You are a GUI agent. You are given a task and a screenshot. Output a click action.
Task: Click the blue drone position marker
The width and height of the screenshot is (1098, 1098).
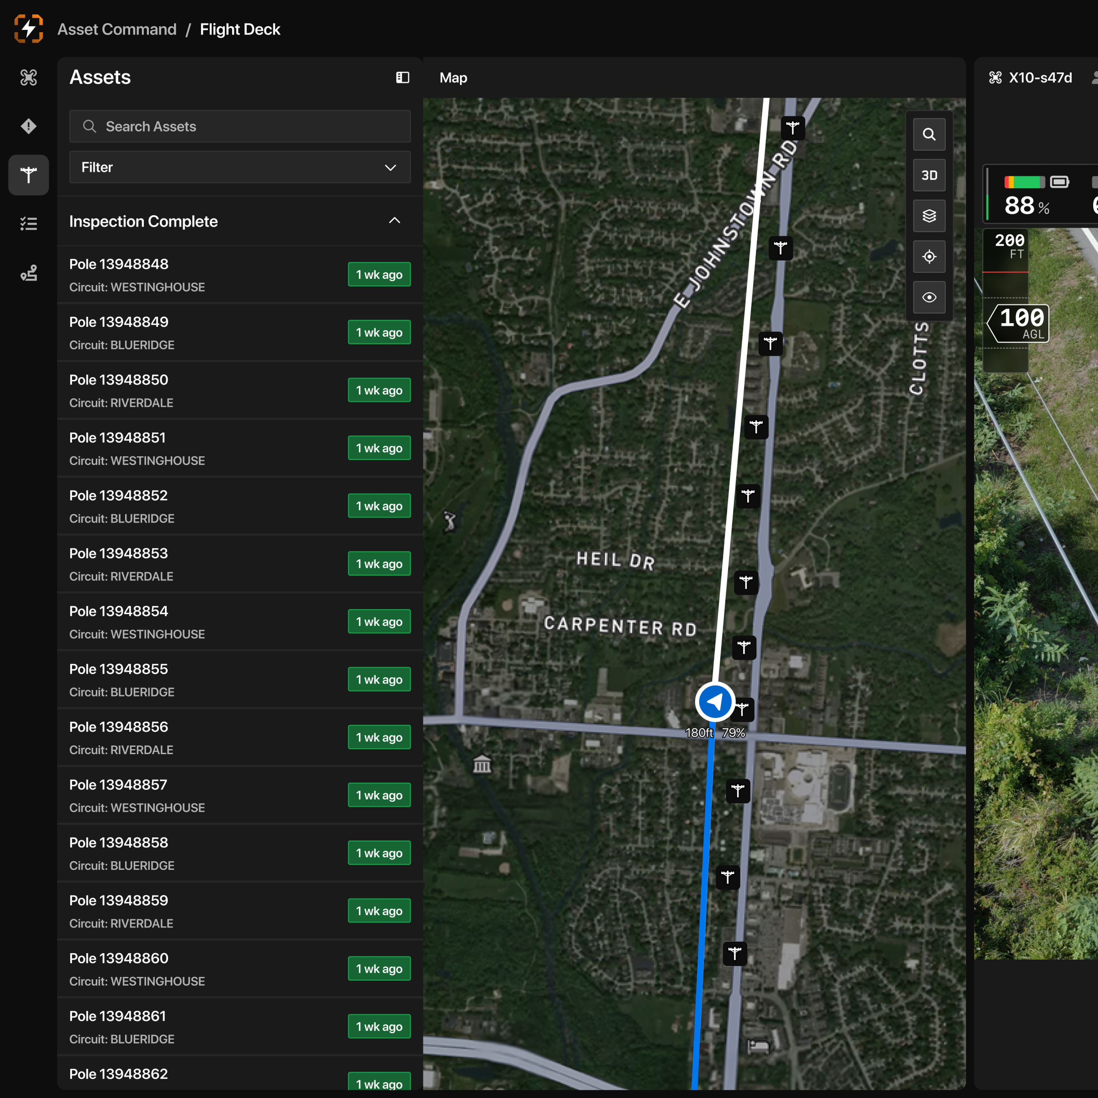(x=715, y=702)
